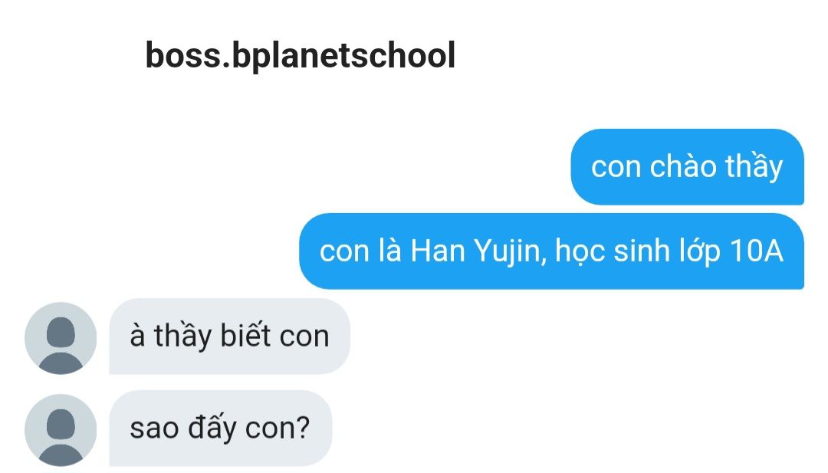
Task: Click the word "đấy" in the bottom gray bubble
Action: (212, 427)
